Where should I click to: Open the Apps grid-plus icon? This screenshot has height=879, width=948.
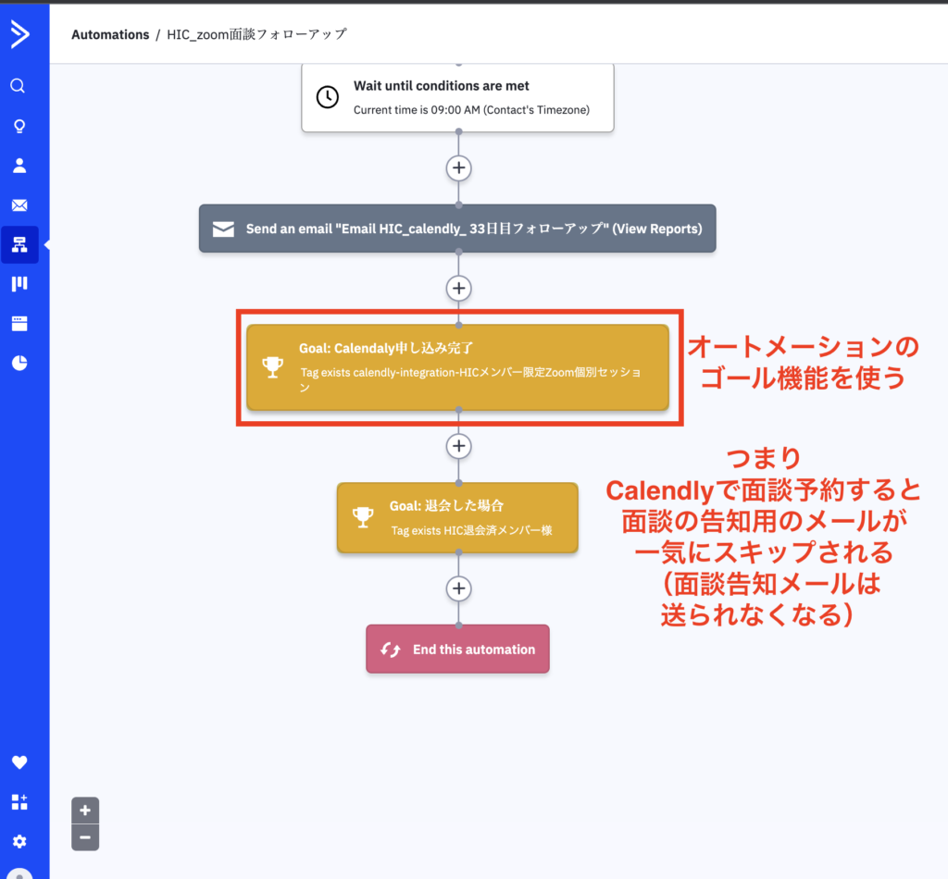pos(19,802)
